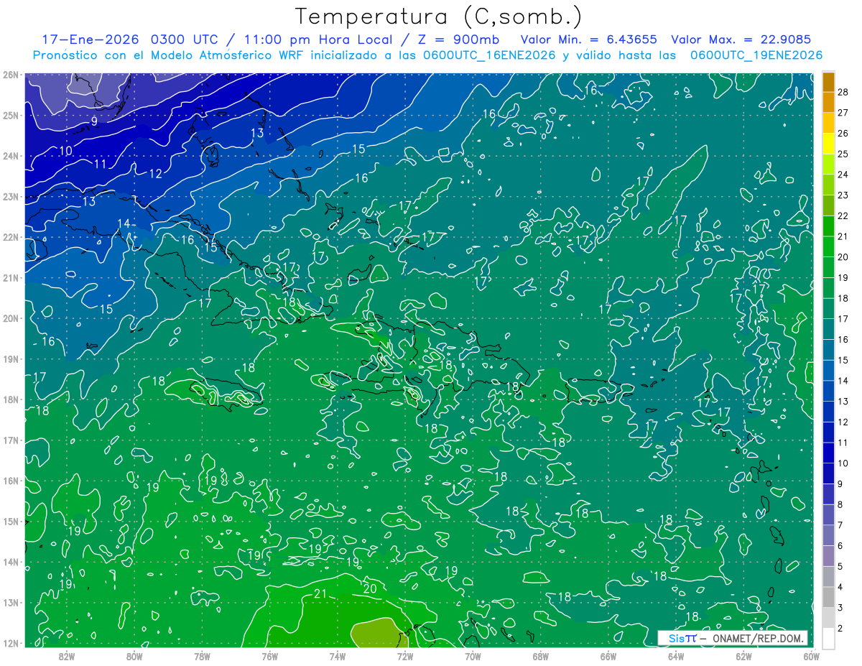Click the 22N latitude axis label
The image size is (862, 666).
click(11, 237)
